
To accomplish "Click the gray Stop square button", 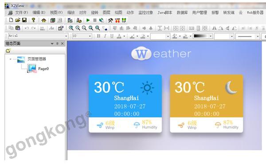I will point(95,20).
